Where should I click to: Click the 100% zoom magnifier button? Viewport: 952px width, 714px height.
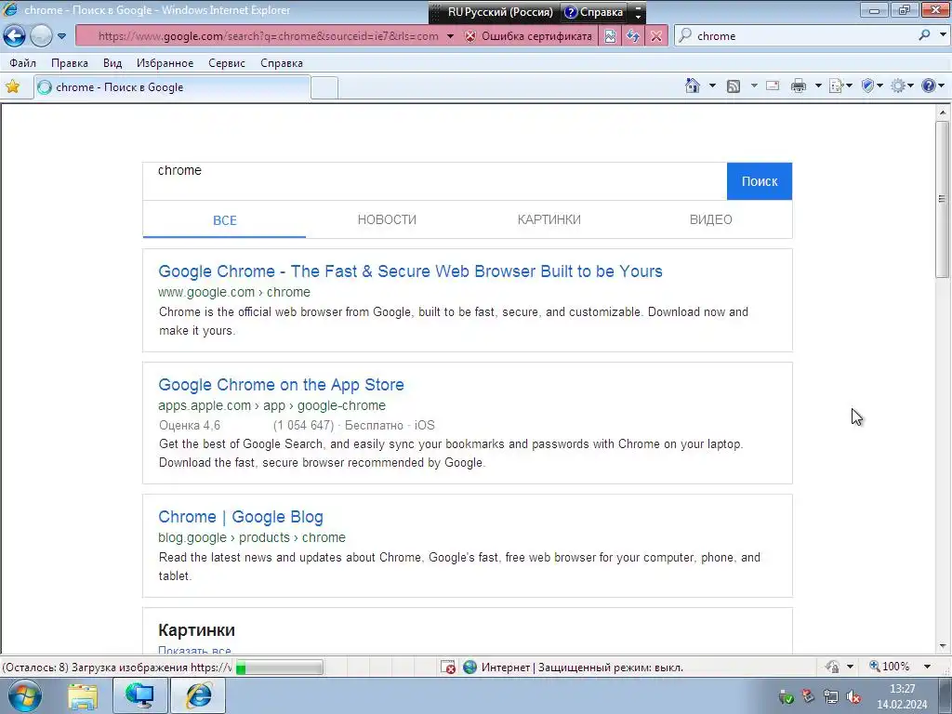890,667
